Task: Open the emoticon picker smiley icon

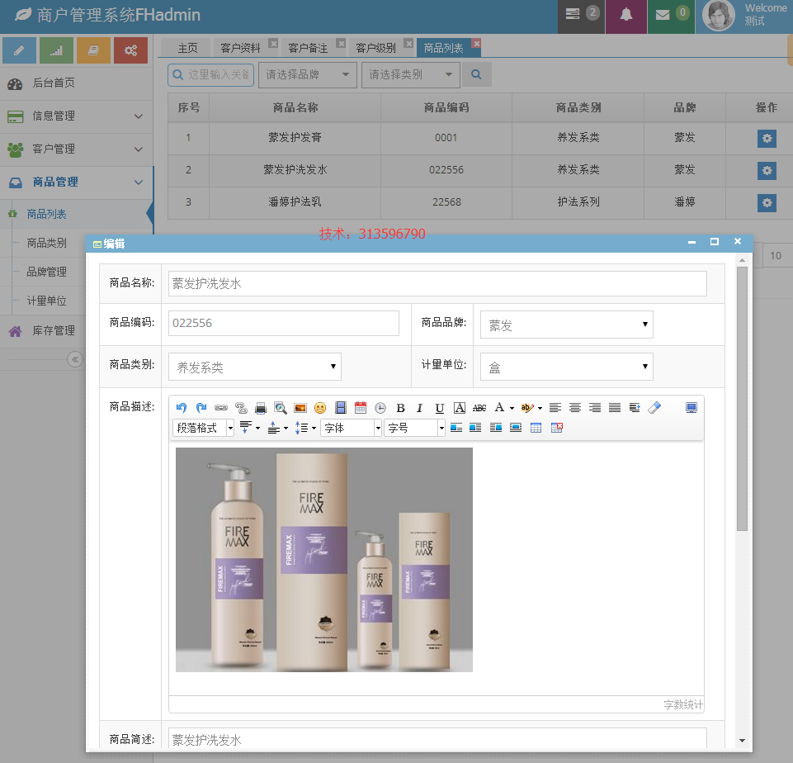Action: (320, 408)
